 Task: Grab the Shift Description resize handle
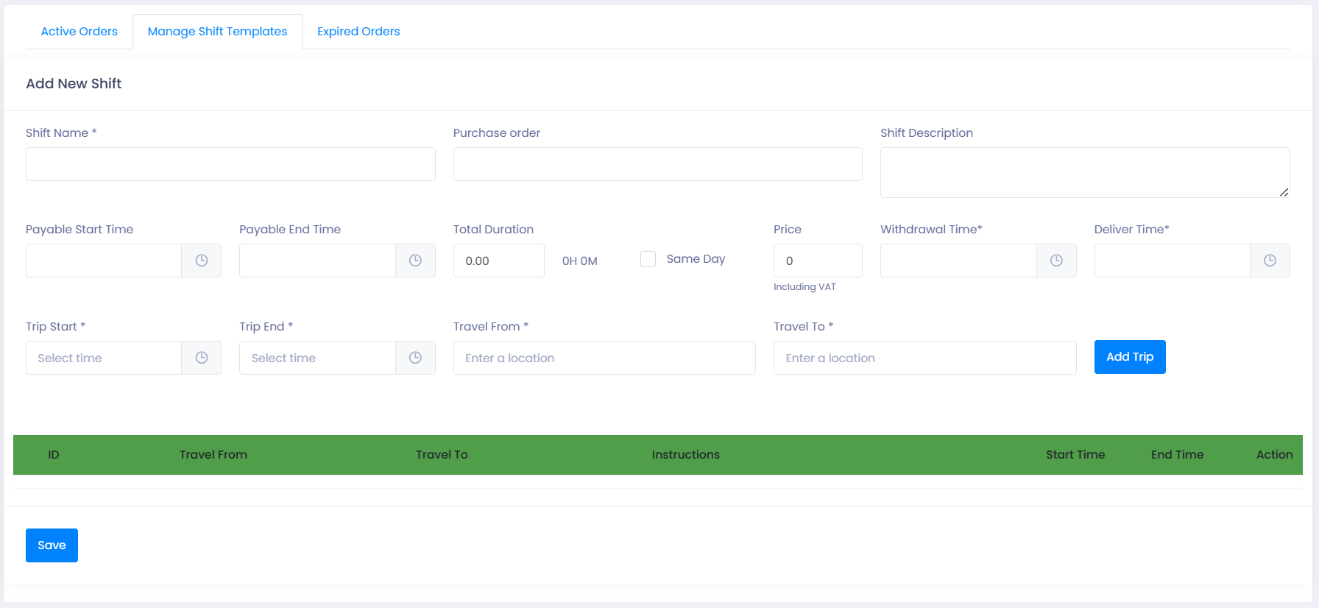(x=1284, y=192)
